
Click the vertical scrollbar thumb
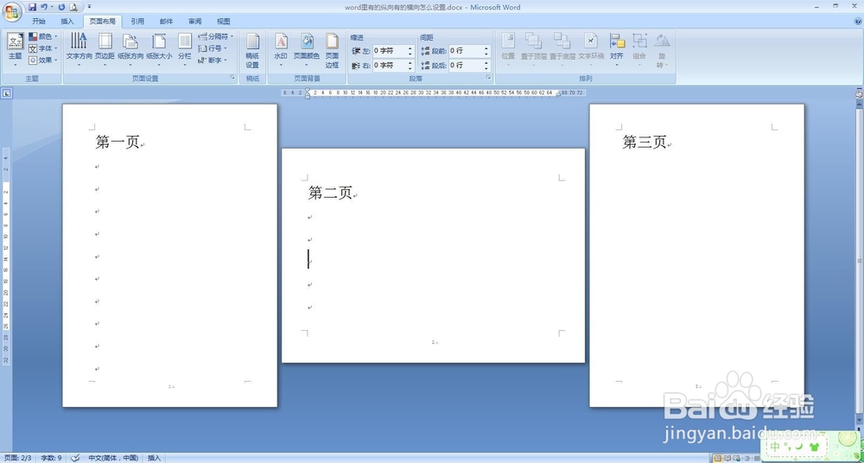tap(859, 260)
